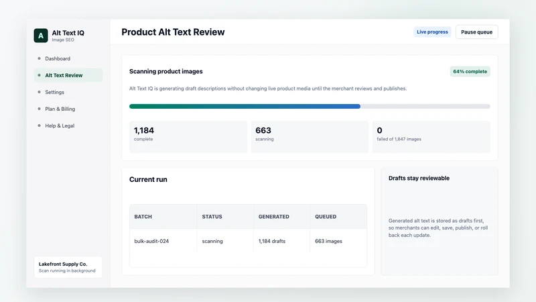Click the Pause queue button

(x=476, y=32)
